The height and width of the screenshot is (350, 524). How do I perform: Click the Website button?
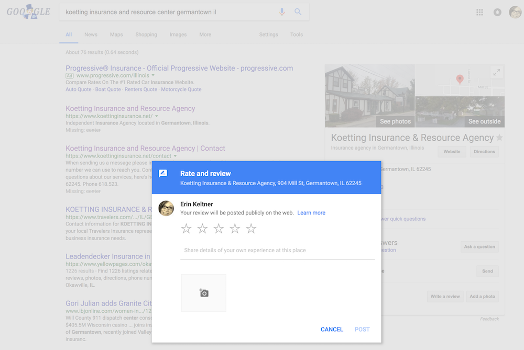click(x=452, y=152)
